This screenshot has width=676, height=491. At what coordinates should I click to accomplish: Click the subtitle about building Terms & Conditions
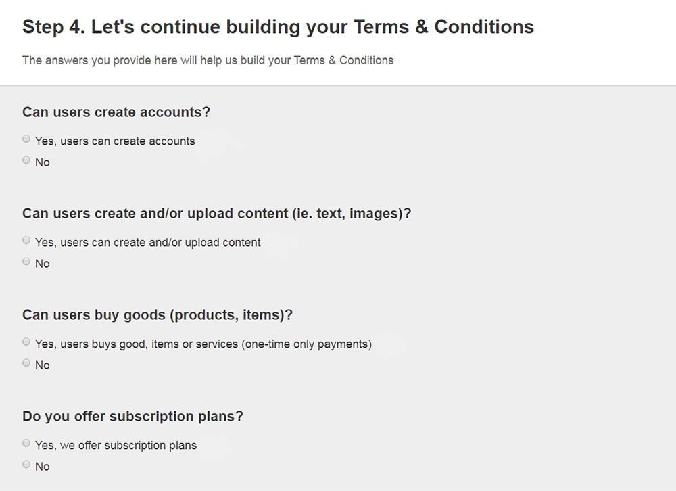tap(208, 60)
